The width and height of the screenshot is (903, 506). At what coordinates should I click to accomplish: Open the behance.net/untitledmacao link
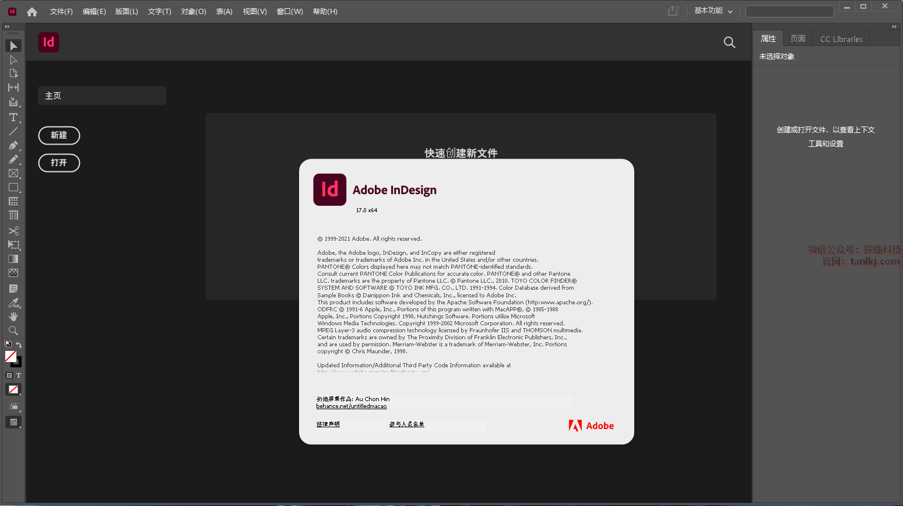pos(352,406)
